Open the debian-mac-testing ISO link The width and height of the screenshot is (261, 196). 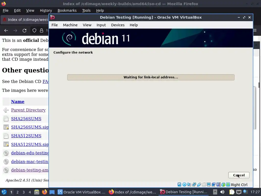click(x=30, y=162)
